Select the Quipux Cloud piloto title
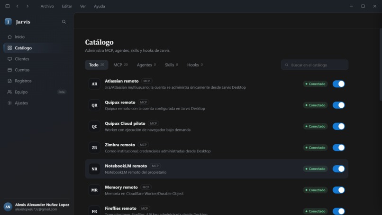Viewport: 382px width, 215px height. coord(125,123)
